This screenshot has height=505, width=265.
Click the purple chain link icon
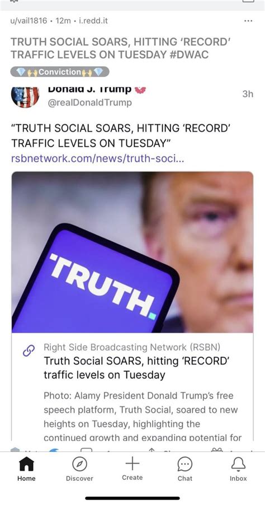29,350
